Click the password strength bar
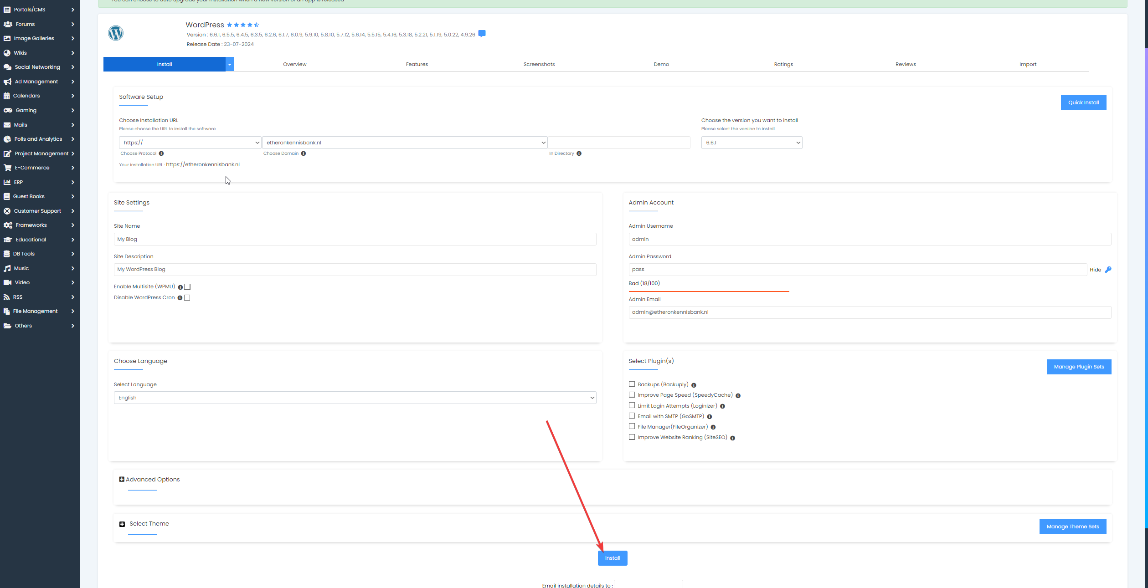The image size is (1148, 588). 709,291
